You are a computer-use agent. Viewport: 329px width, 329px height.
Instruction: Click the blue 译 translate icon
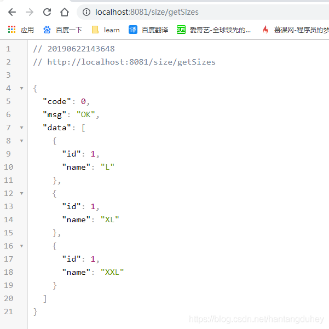point(133,30)
